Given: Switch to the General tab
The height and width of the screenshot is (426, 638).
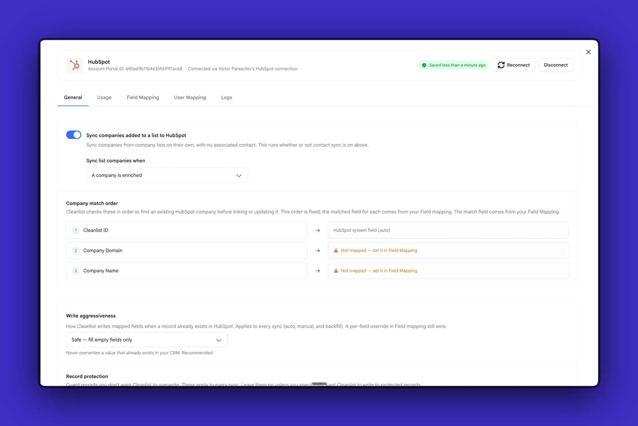Looking at the screenshot, I should click(x=73, y=98).
